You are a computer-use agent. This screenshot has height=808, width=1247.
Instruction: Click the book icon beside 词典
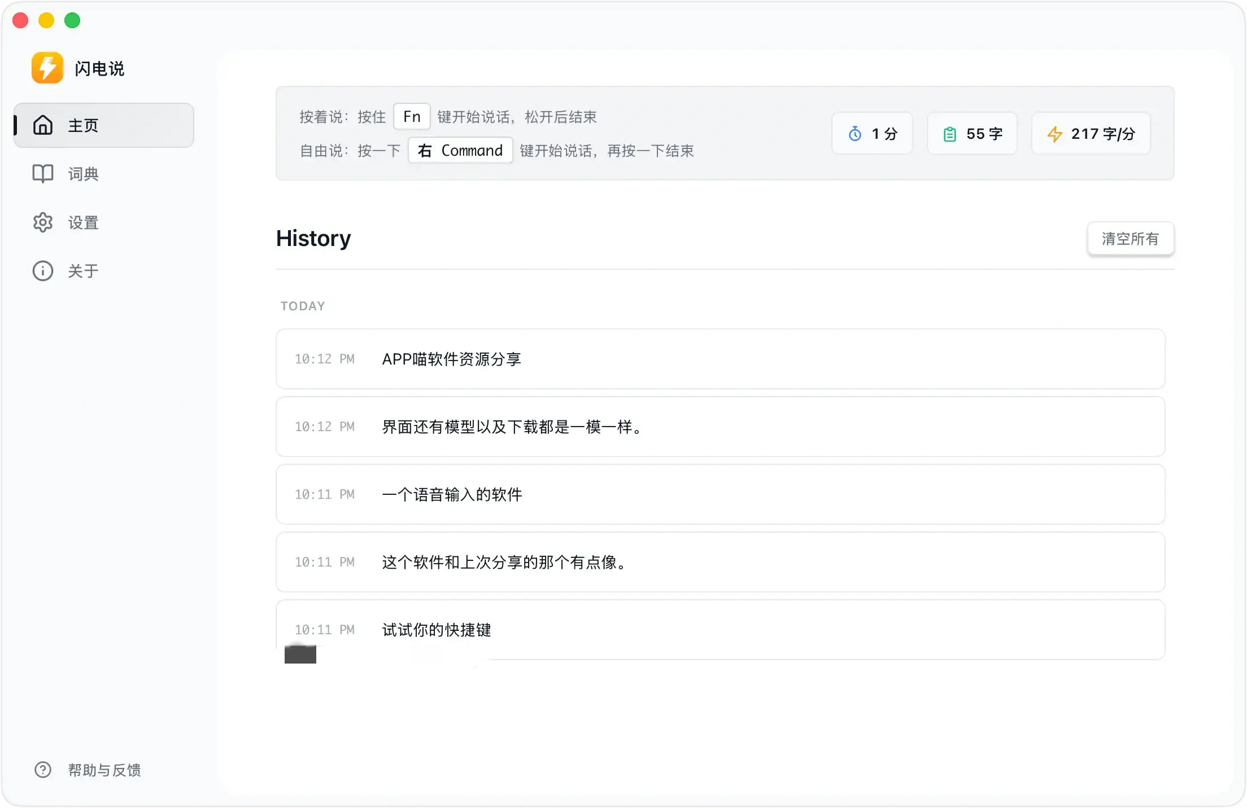(x=43, y=174)
